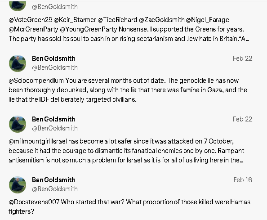This screenshot has width=267, height=220.
Task: Click the partially visible avatar at top
Action: point(18,6)
